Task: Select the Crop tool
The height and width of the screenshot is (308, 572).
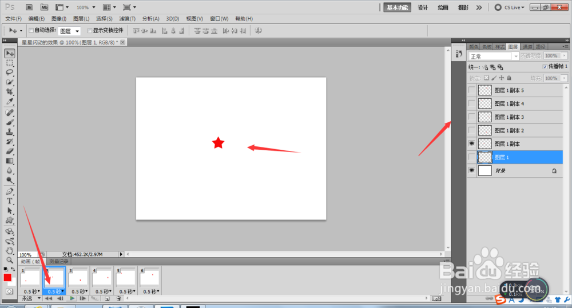Action: [x=10, y=91]
